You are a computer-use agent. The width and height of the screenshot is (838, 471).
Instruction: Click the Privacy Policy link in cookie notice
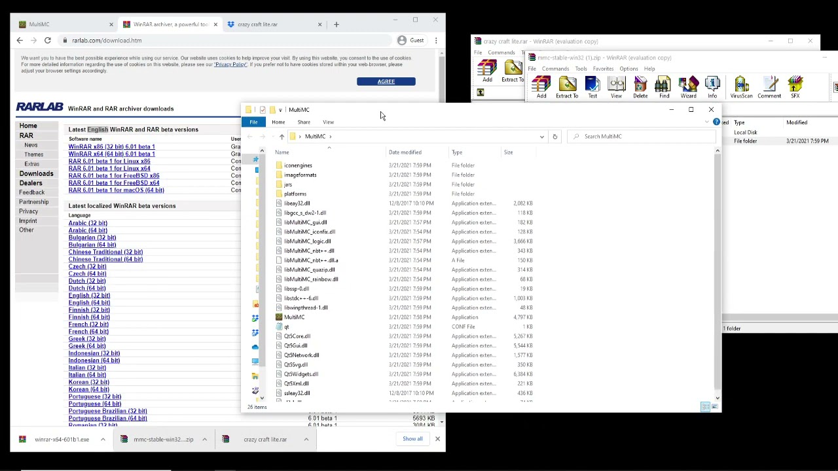pos(230,65)
